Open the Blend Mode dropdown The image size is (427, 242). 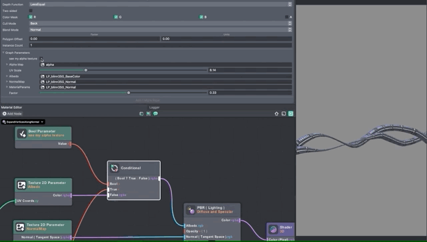[x=160, y=30]
